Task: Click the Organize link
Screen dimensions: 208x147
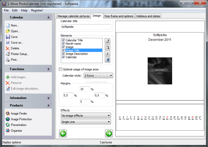Action: pyautogui.click(x=16, y=131)
